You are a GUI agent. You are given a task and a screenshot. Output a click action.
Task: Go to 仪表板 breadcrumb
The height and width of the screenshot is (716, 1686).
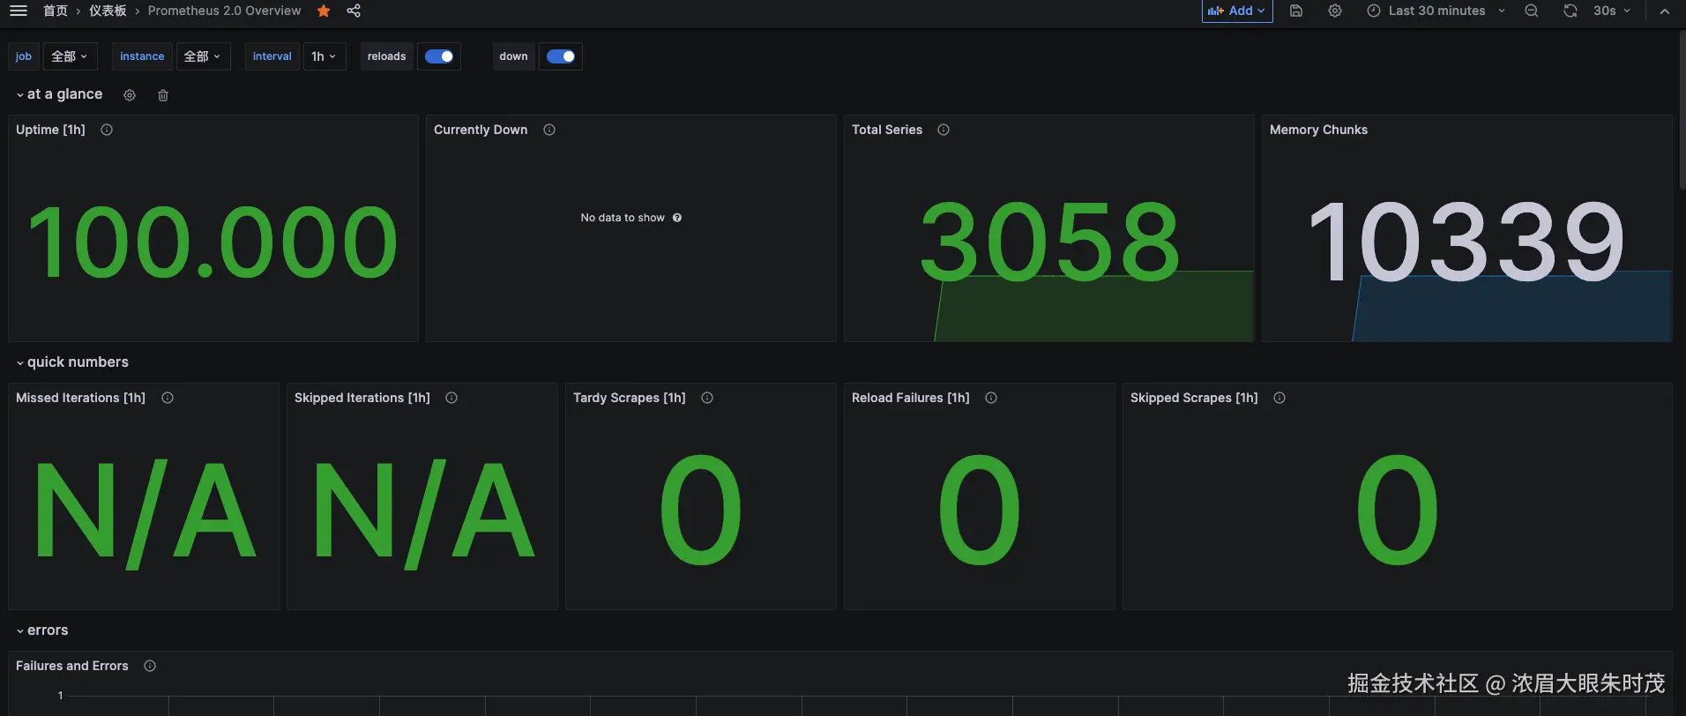[108, 11]
